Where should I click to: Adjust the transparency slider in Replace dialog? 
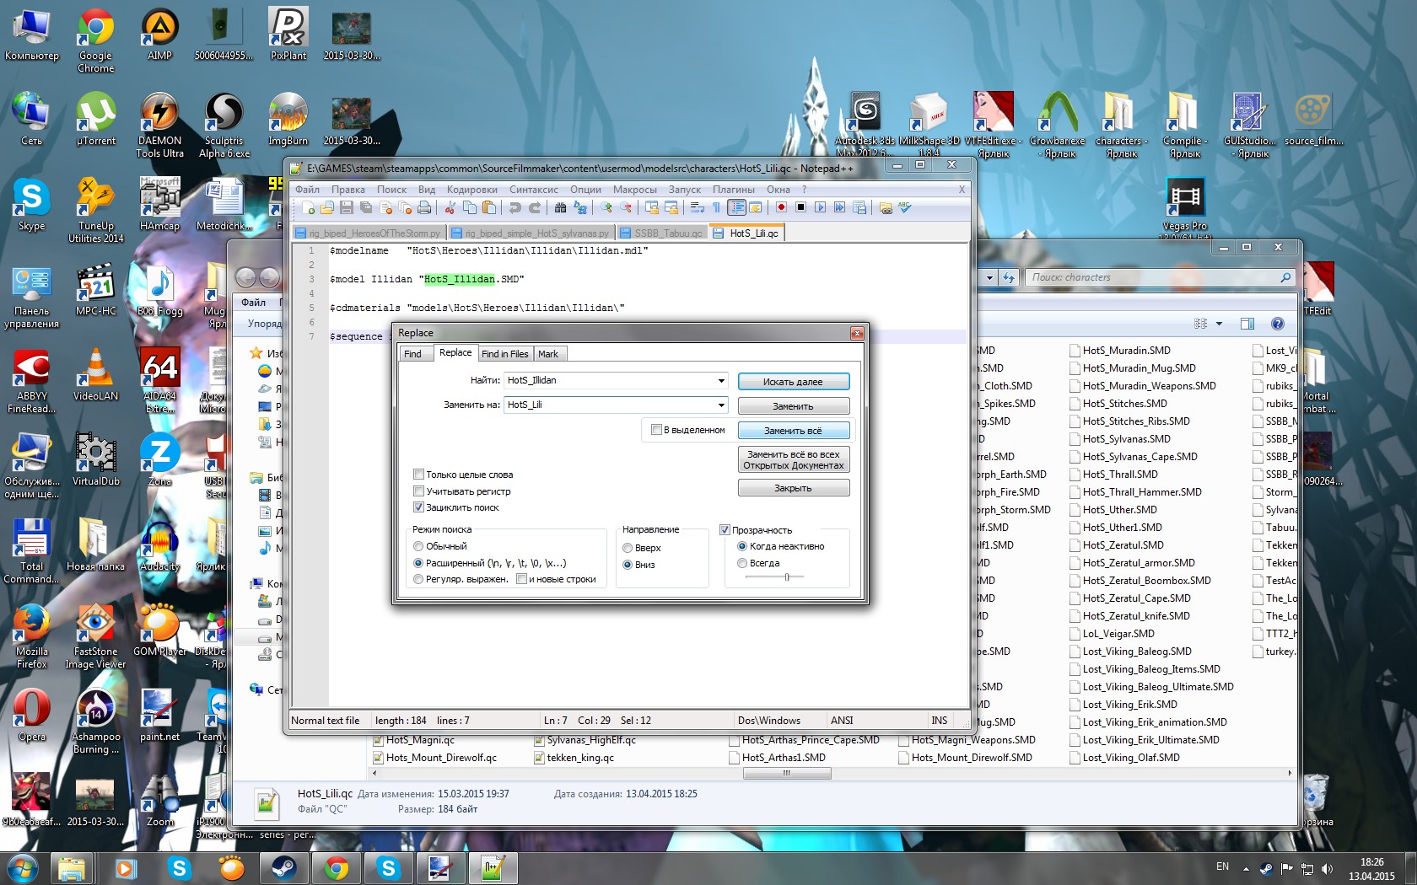click(x=787, y=577)
